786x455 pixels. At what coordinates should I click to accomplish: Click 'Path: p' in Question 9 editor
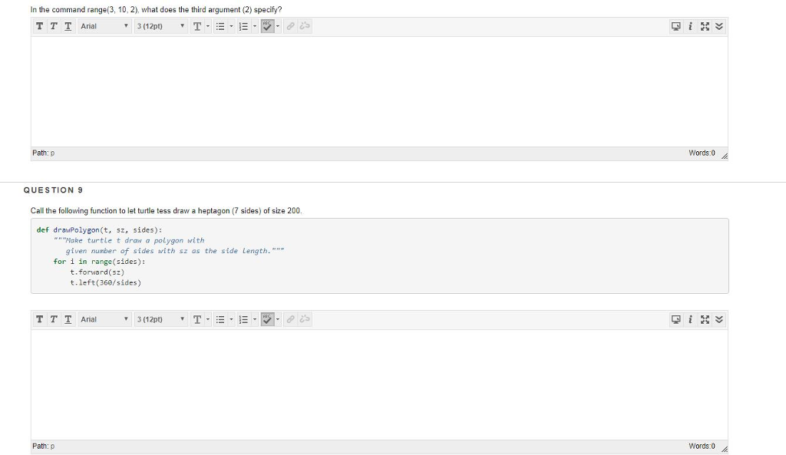[44, 446]
